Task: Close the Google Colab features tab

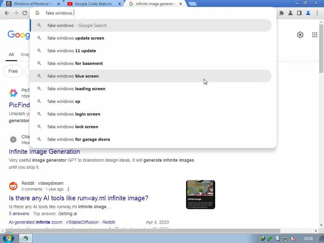Action: click(119, 4)
